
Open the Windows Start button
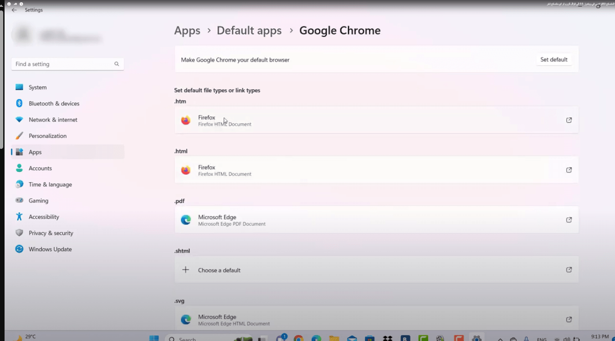[x=154, y=338]
